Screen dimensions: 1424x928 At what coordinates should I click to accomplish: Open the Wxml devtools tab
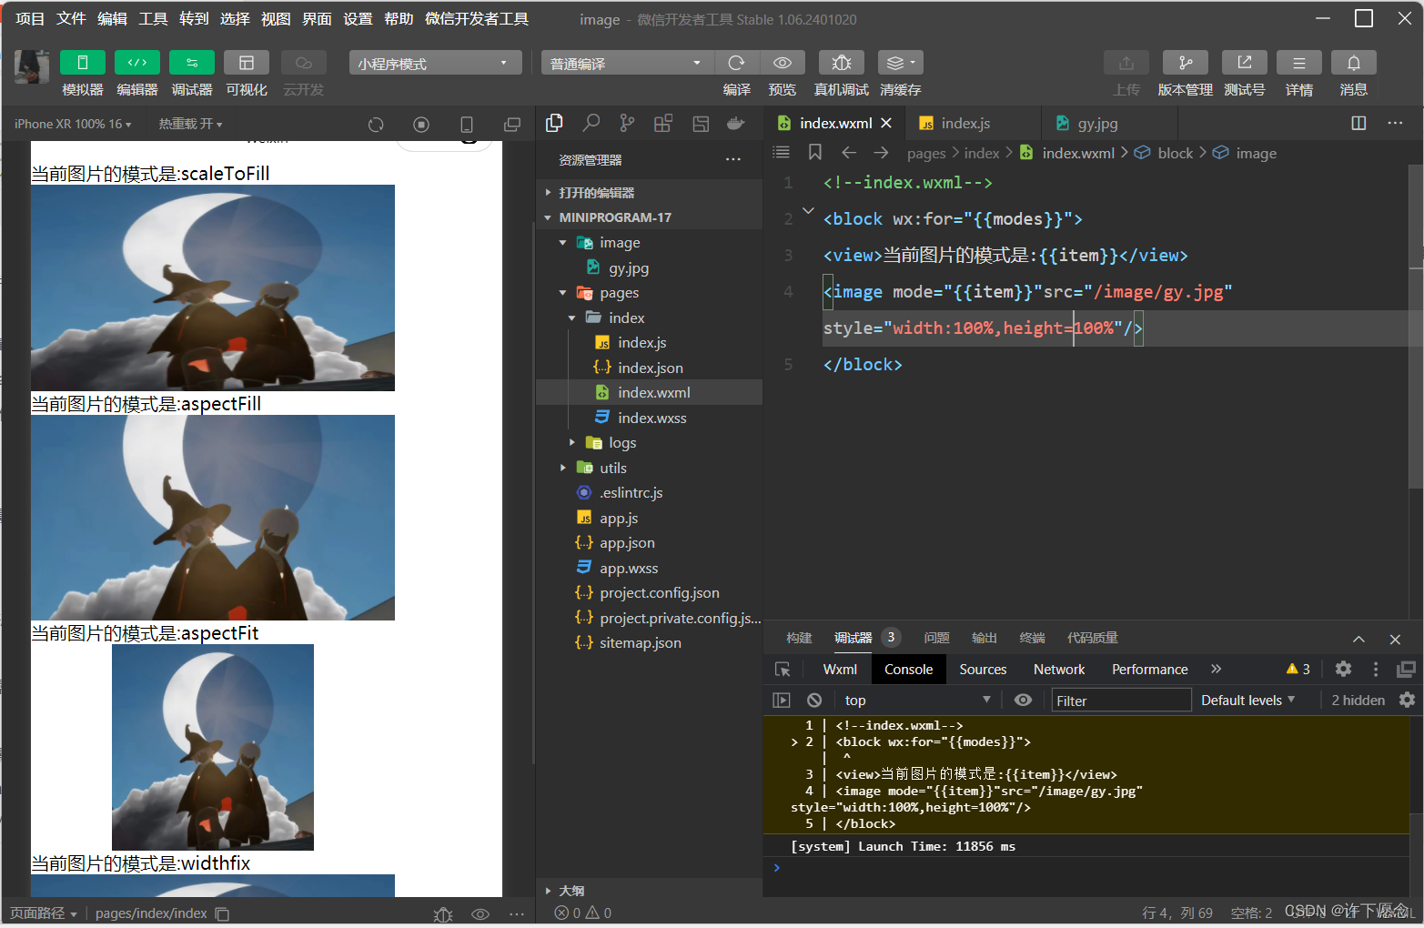[x=840, y=670]
